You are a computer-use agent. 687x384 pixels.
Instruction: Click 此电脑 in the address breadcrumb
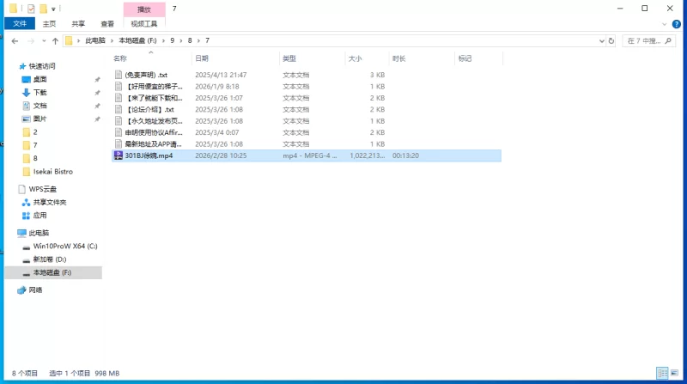click(95, 40)
